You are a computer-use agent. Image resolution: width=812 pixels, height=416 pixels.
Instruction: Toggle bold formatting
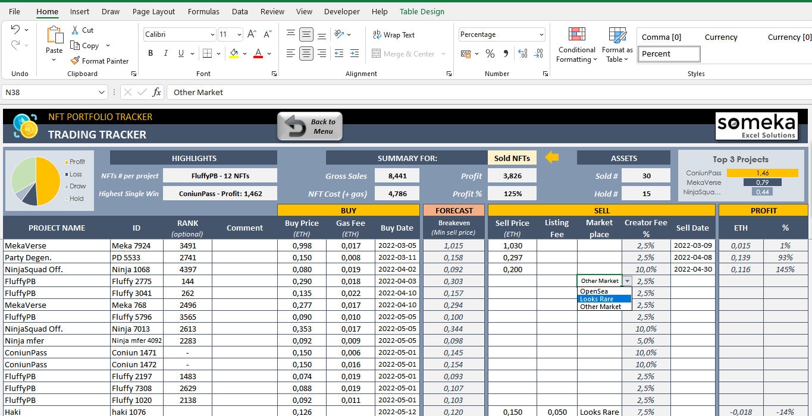(x=150, y=53)
